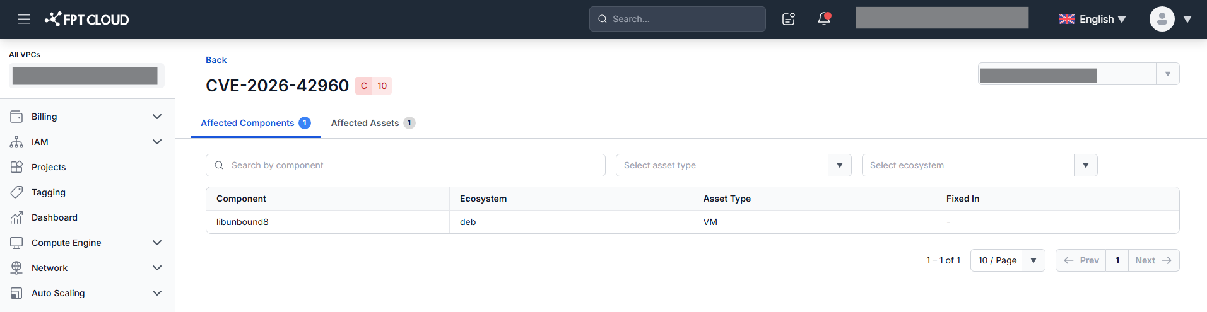The width and height of the screenshot is (1207, 312).
Task: Select page 1 in pagination
Action: [x=1117, y=260]
